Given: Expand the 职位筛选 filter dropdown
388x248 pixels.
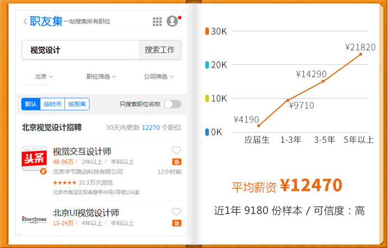Looking at the screenshot, I should pos(101,76).
